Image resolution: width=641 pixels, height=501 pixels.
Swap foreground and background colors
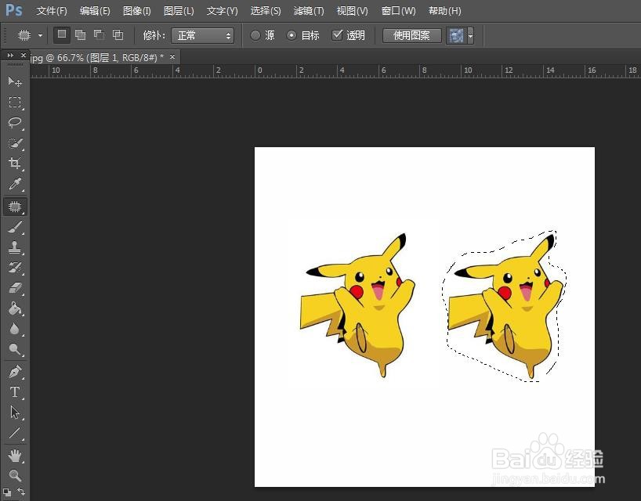coord(21,492)
